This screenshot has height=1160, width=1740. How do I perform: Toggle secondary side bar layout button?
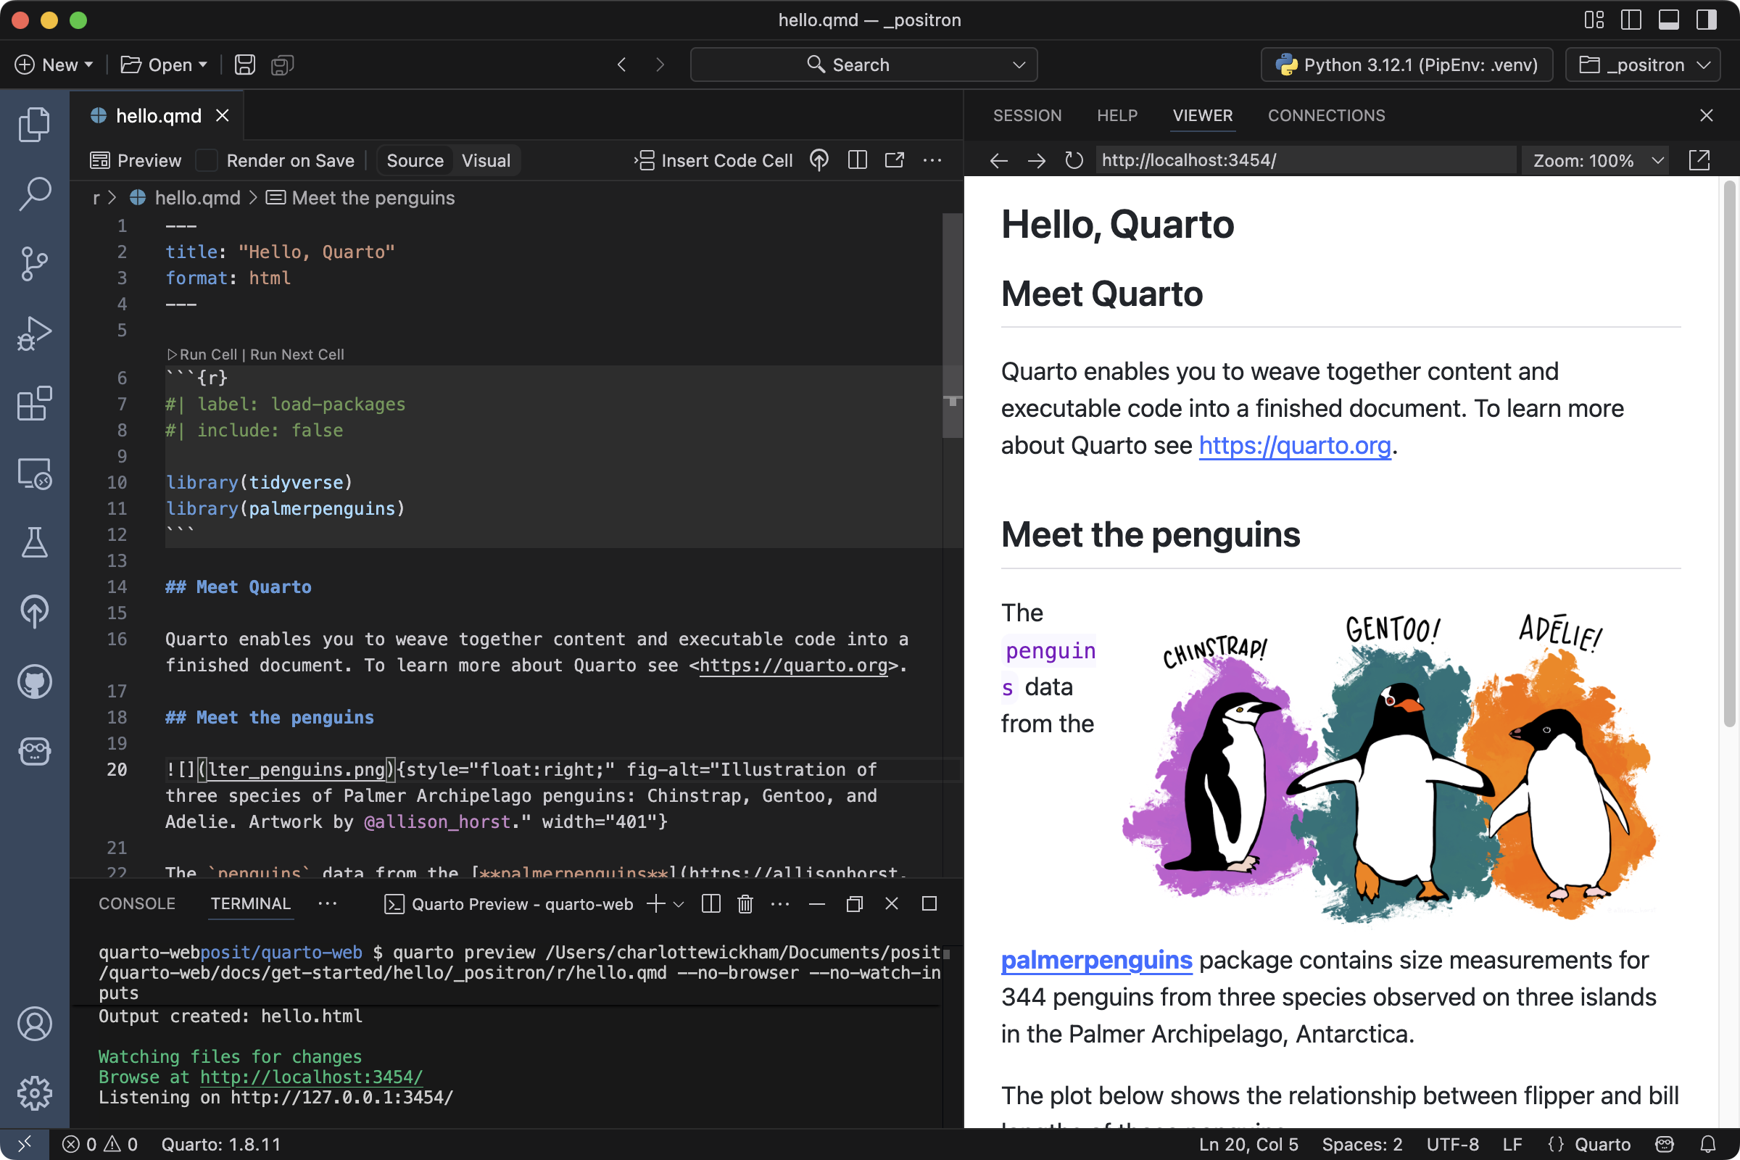[x=1706, y=20]
